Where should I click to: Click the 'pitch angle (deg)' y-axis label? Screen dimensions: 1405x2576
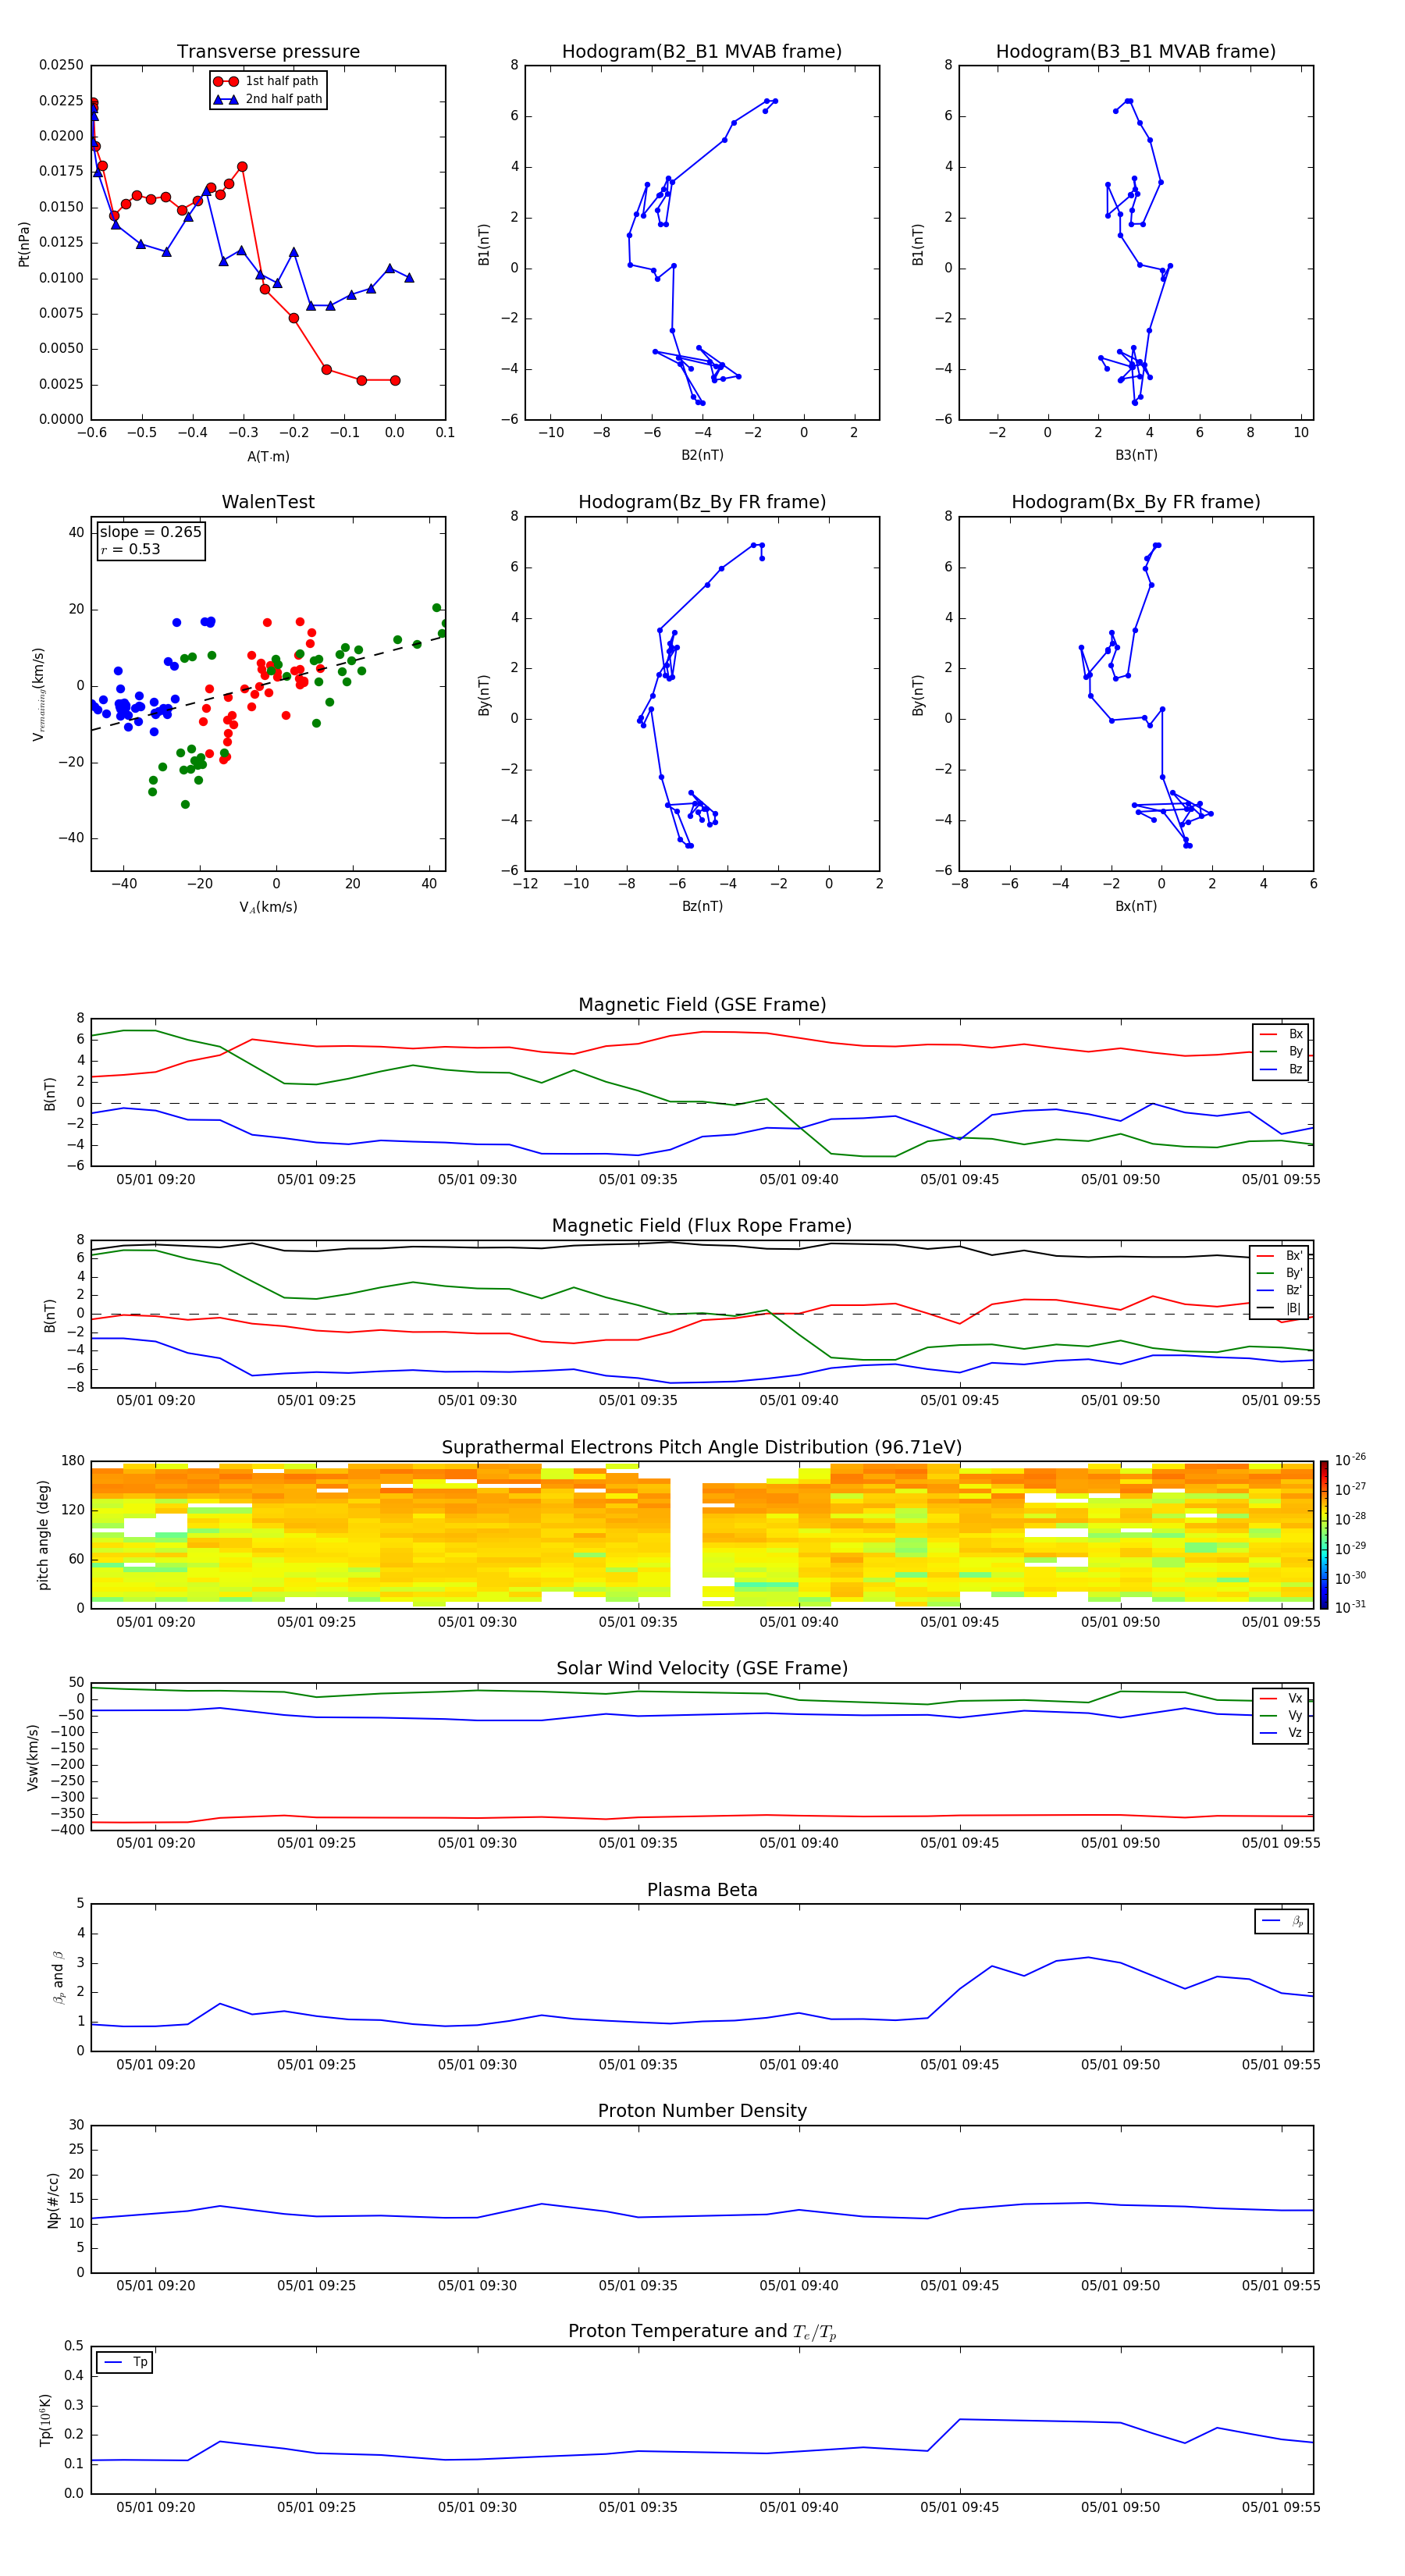click(43, 1535)
